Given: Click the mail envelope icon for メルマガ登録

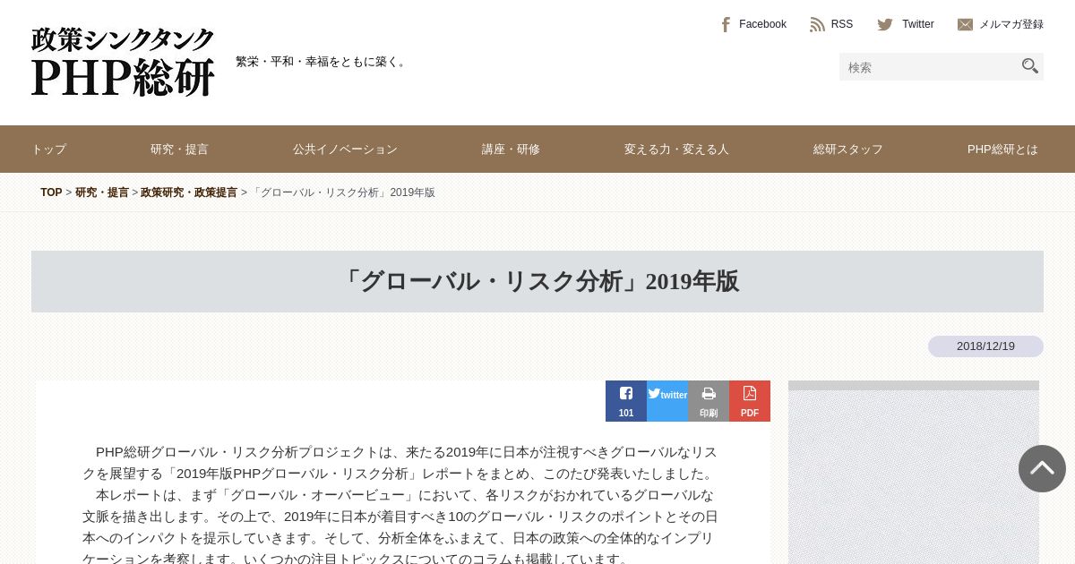Looking at the screenshot, I should (x=965, y=24).
